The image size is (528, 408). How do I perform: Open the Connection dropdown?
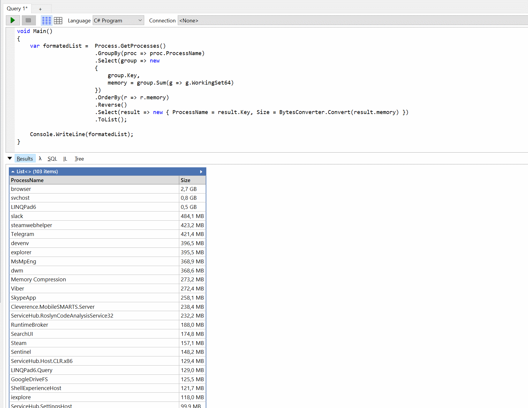click(206, 20)
